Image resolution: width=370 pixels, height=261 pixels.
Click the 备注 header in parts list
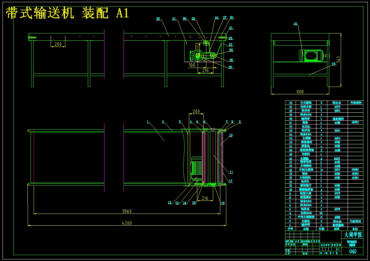[355, 229]
